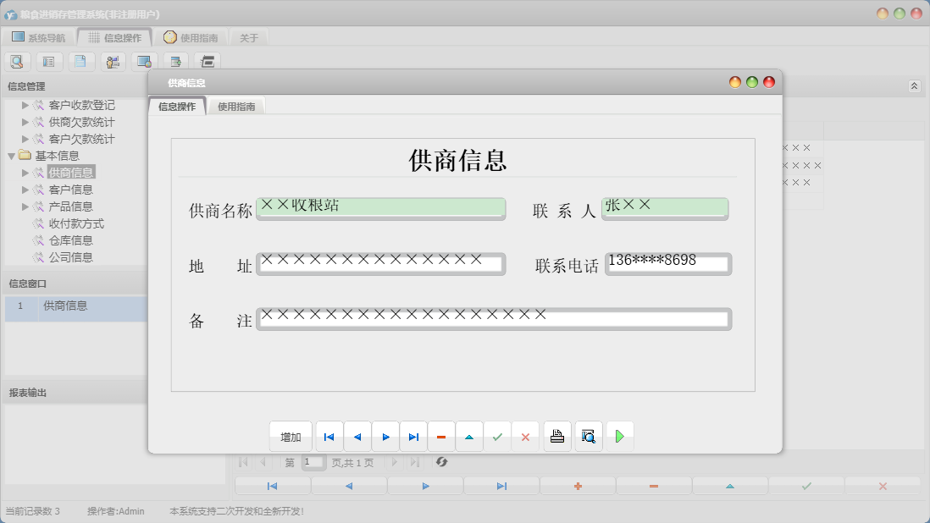
Task: Click the list-view icon in main toolbar
Action: tap(48, 61)
